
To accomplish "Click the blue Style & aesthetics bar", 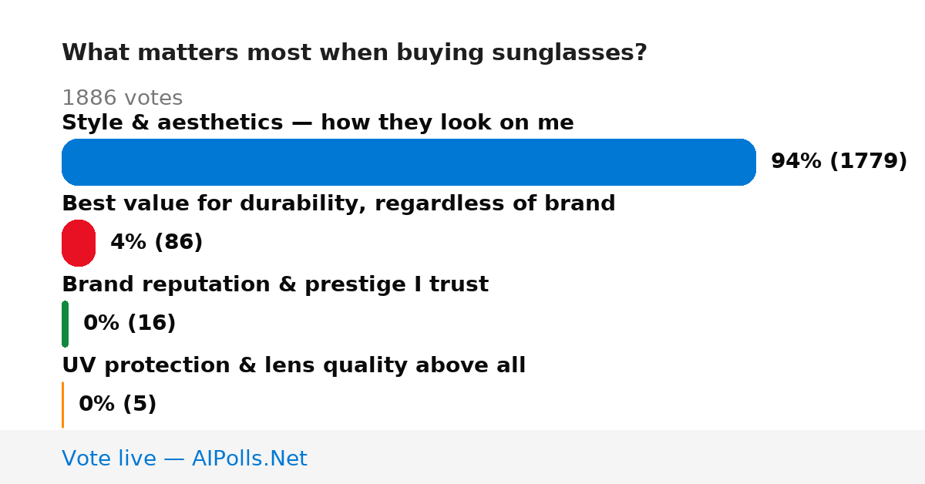I will 409,162.
